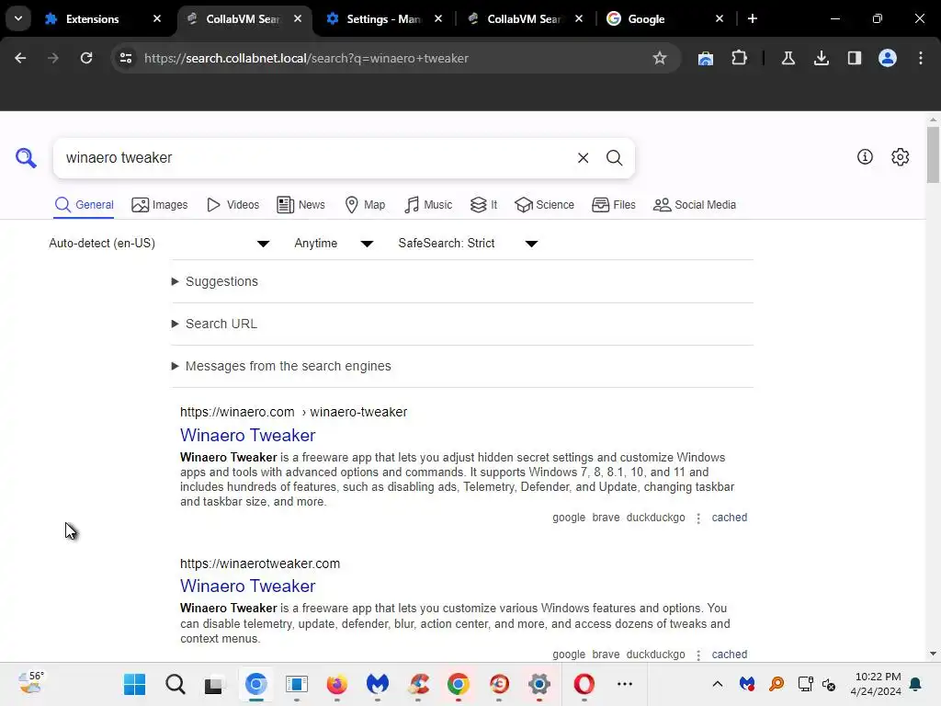Open site information icon in address bar
This screenshot has width=941, height=706.
coord(126,58)
